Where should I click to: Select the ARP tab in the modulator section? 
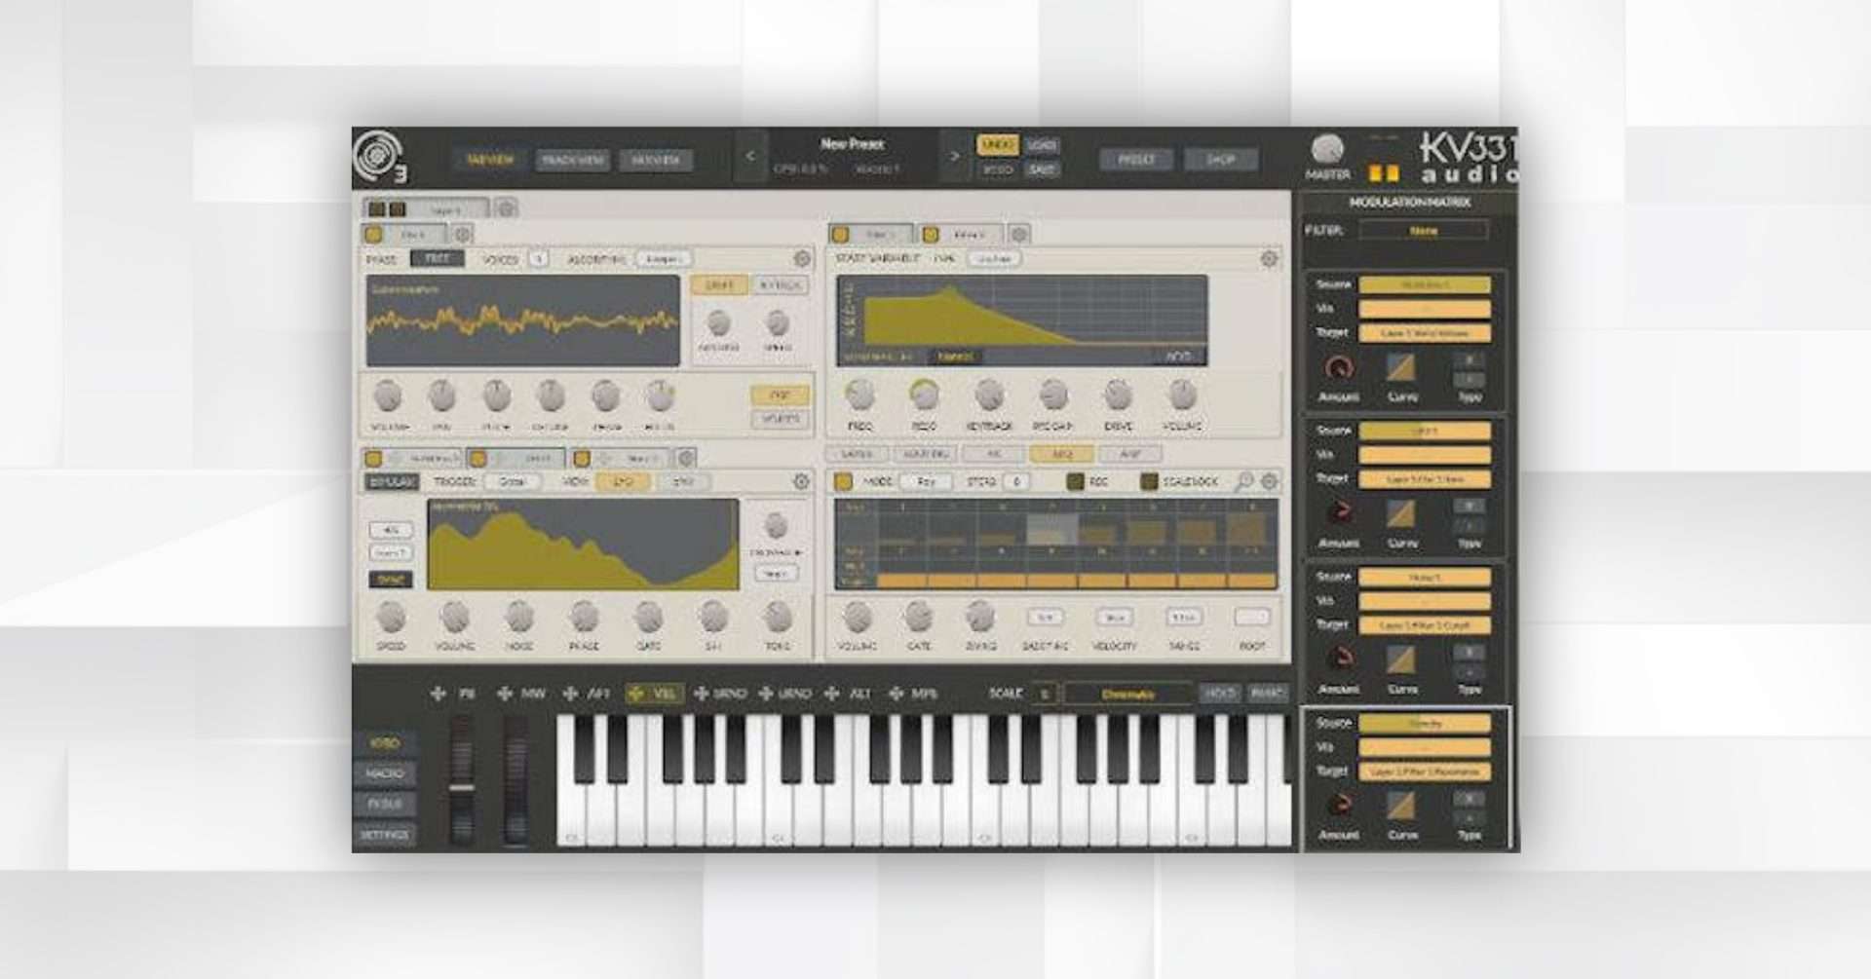pos(1060,454)
